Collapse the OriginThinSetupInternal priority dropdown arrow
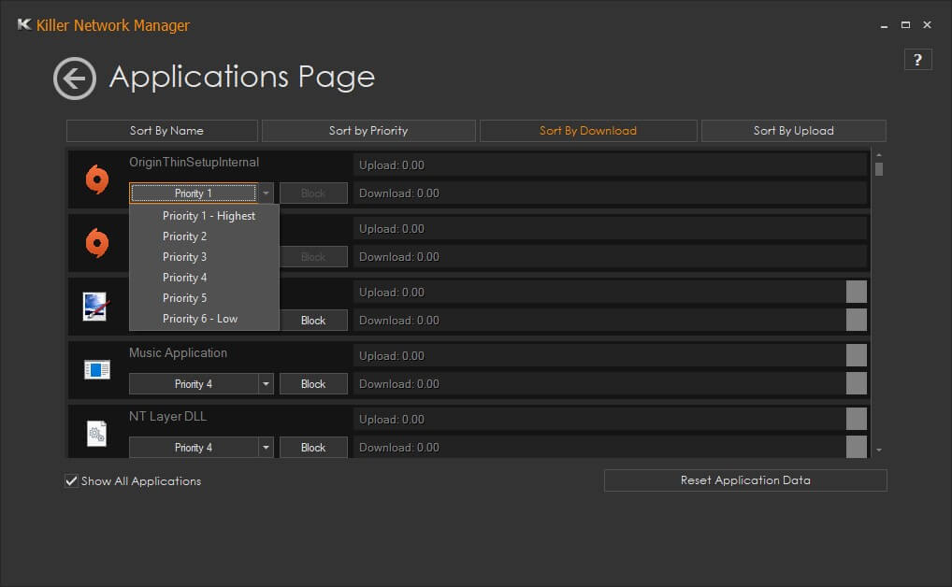 [267, 193]
